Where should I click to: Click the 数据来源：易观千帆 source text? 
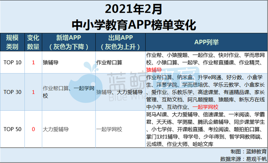click(x=244, y=159)
